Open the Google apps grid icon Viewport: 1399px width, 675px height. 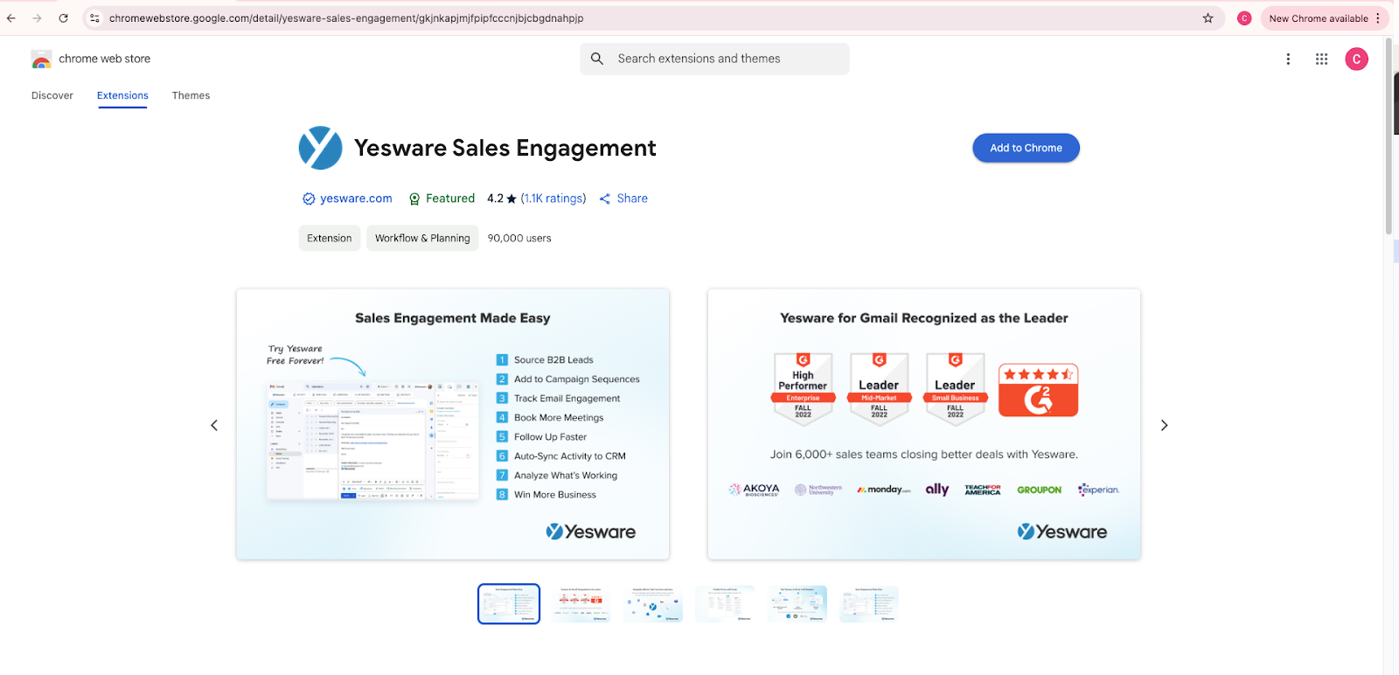pos(1321,59)
